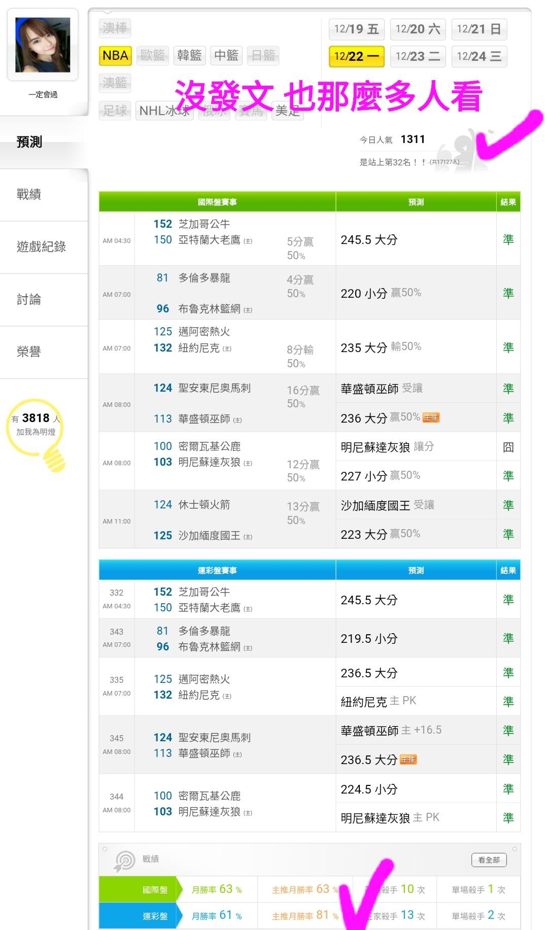The height and width of the screenshot is (930, 548).
Task: Choose the 12/23 二 date button
Action: coord(418,56)
